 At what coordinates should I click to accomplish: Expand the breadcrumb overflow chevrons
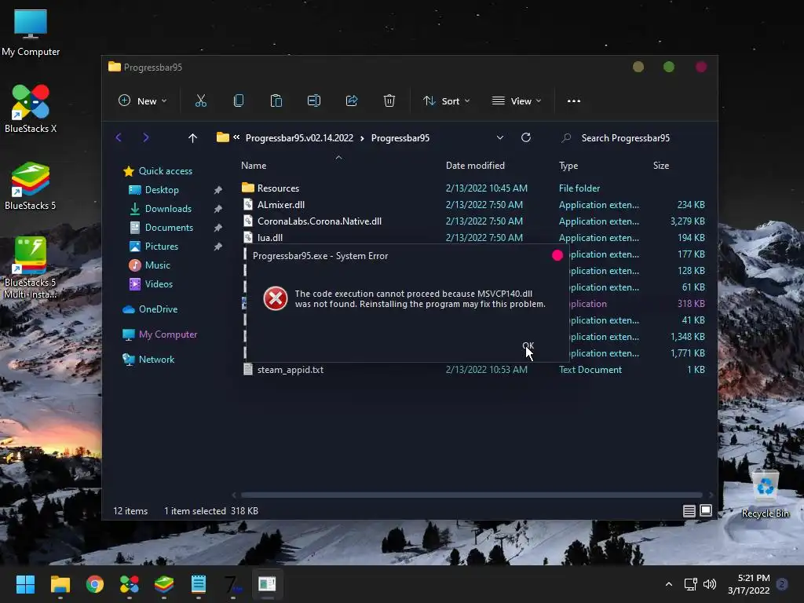(x=236, y=137)
